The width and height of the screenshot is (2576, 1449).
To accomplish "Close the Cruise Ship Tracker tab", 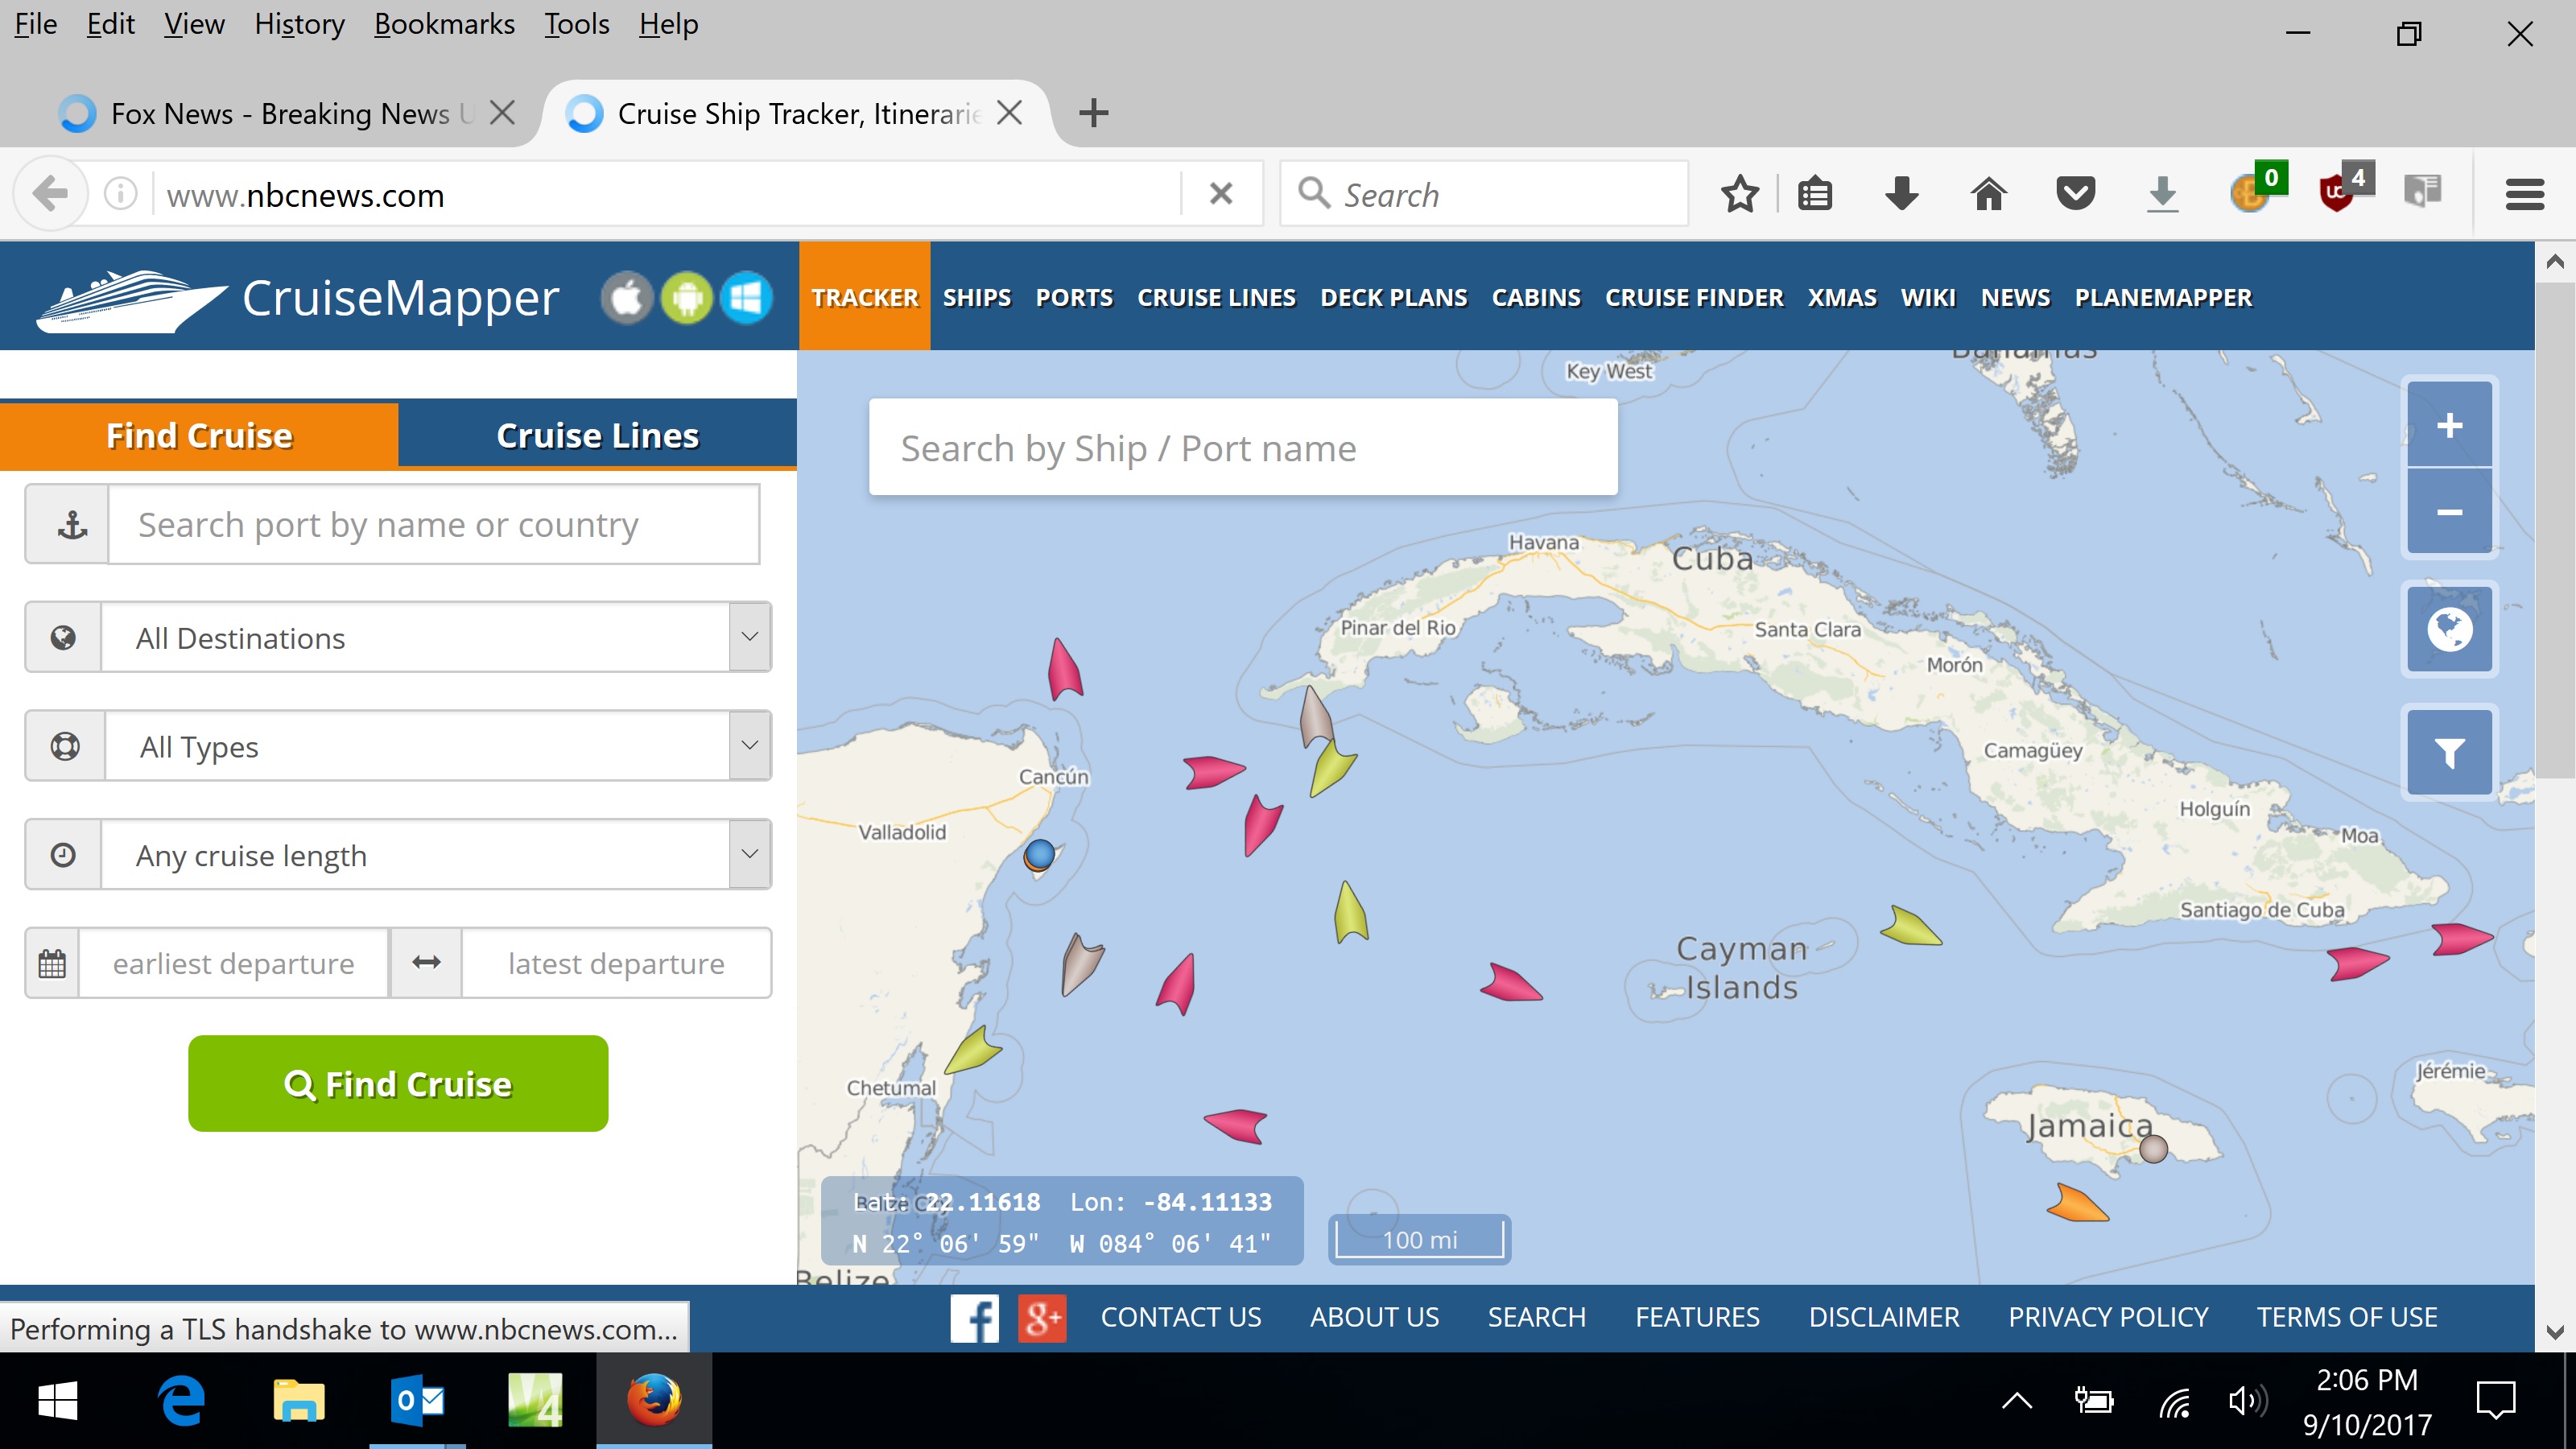I will [1010, 112].
